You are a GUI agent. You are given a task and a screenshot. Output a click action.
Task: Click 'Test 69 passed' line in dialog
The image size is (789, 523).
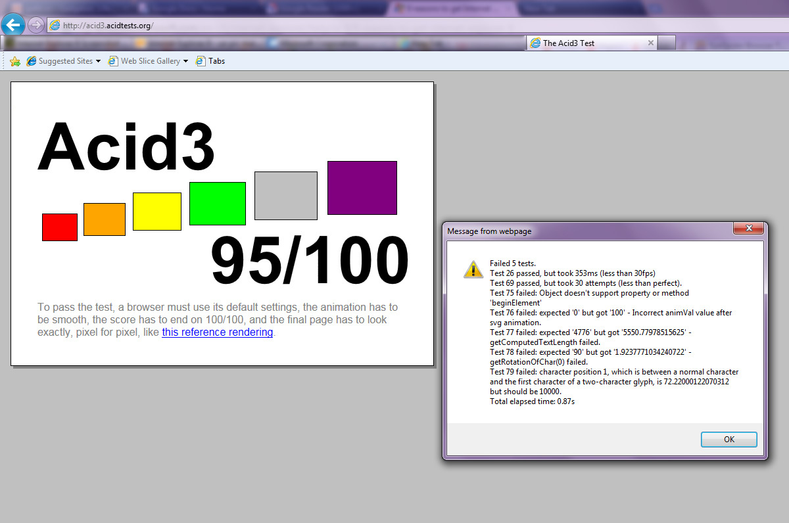[586, 283]
